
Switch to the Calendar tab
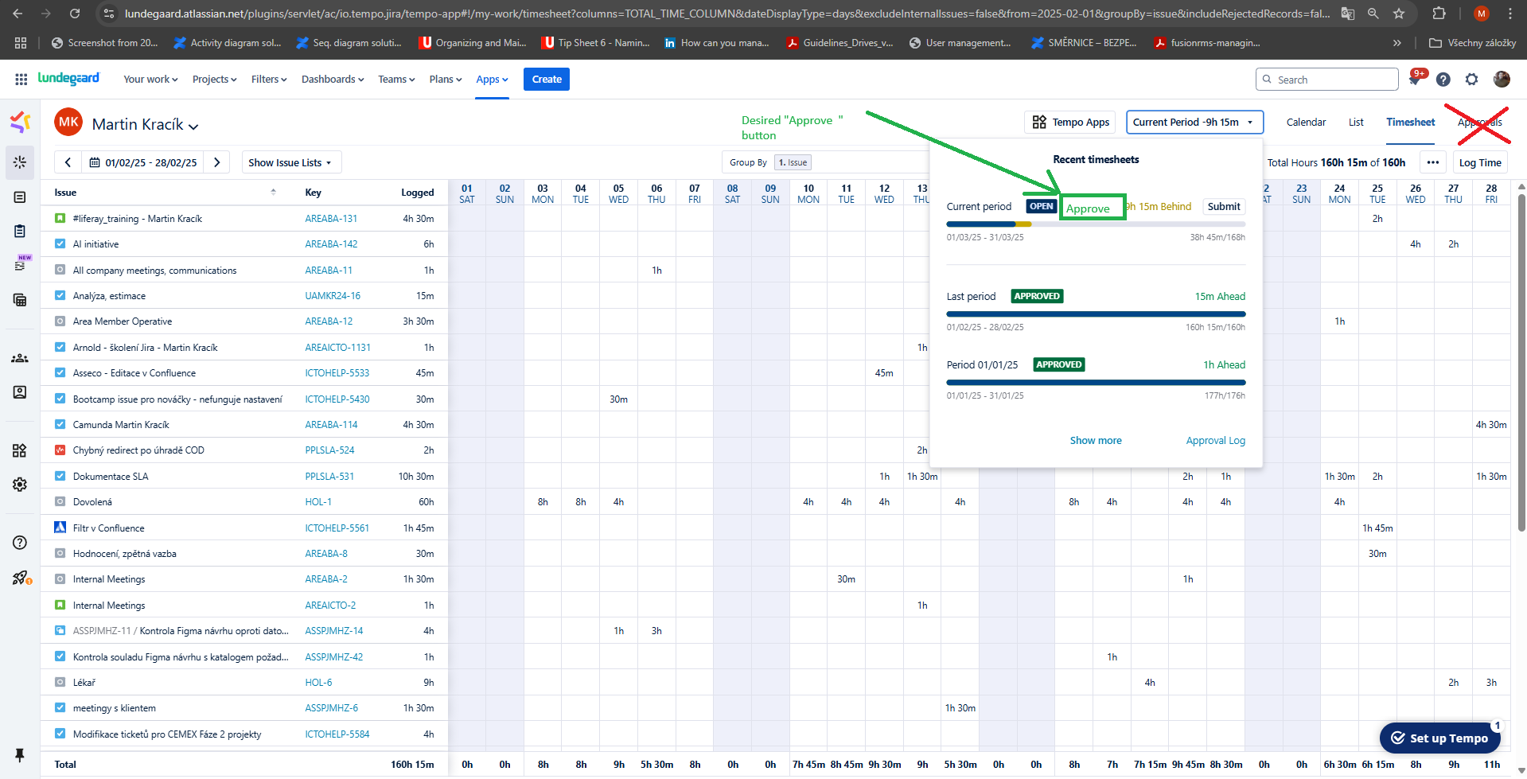point(1306,123)
